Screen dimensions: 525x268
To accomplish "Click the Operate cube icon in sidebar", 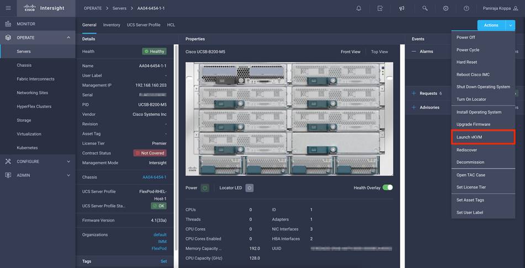I will (x=8, y=37).
